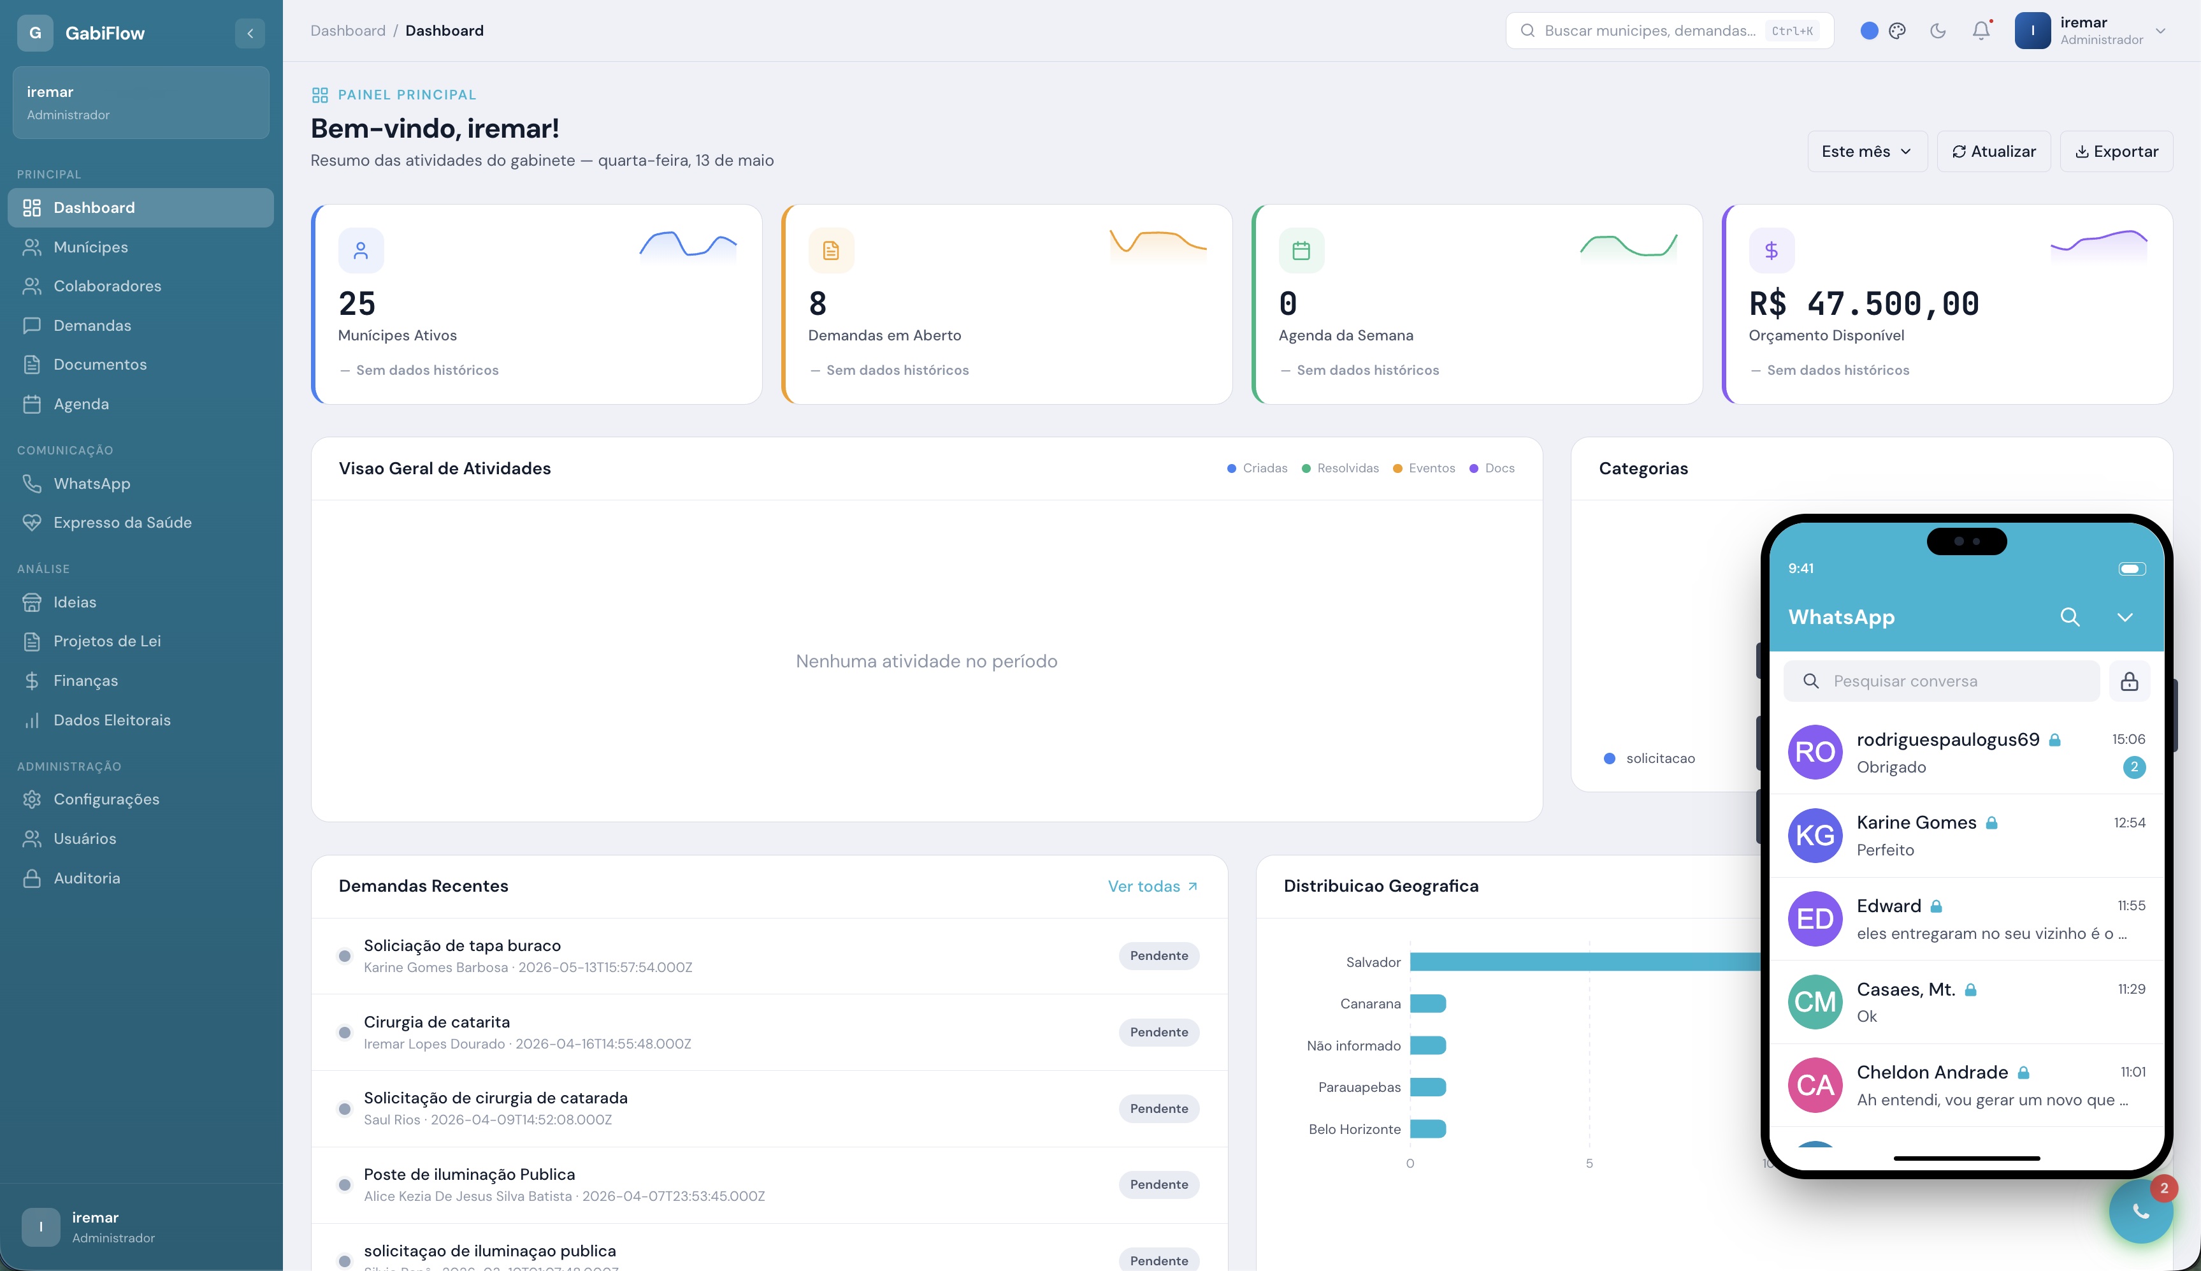
Task: Click the lock button beside conversation search
Action: tap(2128, 681)
